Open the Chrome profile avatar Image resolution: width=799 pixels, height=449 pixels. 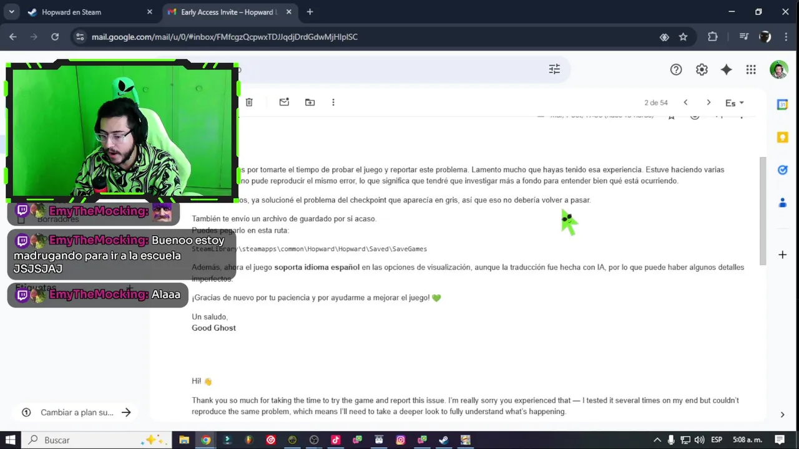click(x=765, y=37)
